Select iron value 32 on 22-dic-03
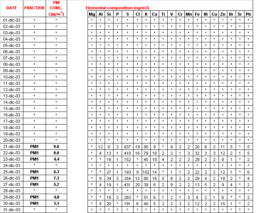The height and width of the screenshot is (213, 256). 197,153
